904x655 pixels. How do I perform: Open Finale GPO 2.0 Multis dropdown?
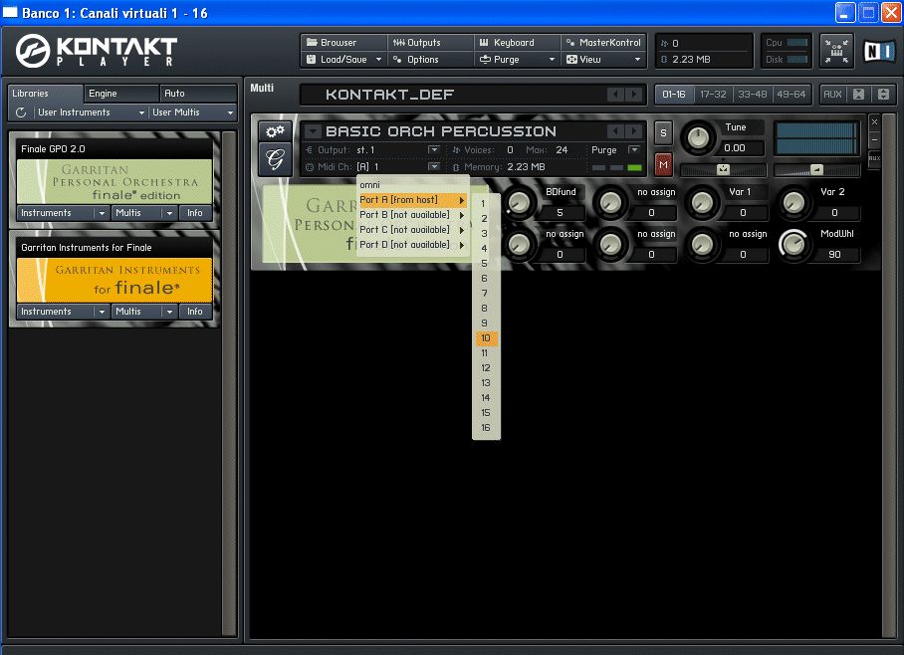click(x=144, y=213)
